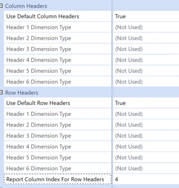Screen dimensions: 179x188
Task: Collapse the Column Headers section
Action: (x=1, y=6)
